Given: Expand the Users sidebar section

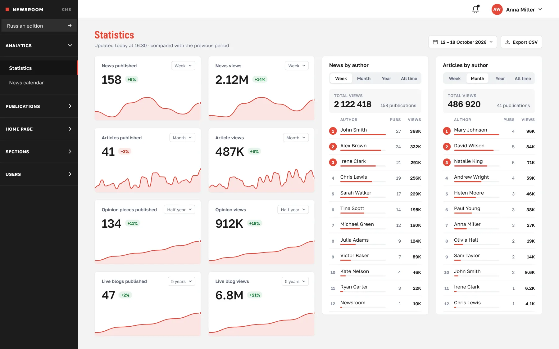Looking at the screenshot, I should [x=39, y=174].
